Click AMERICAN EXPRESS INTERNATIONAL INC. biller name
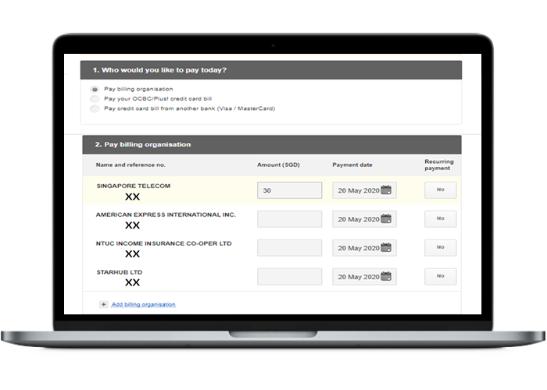Image resolution: width=547 pixels, height=390 pixels. pyautogui.click(x=166, y=214)
